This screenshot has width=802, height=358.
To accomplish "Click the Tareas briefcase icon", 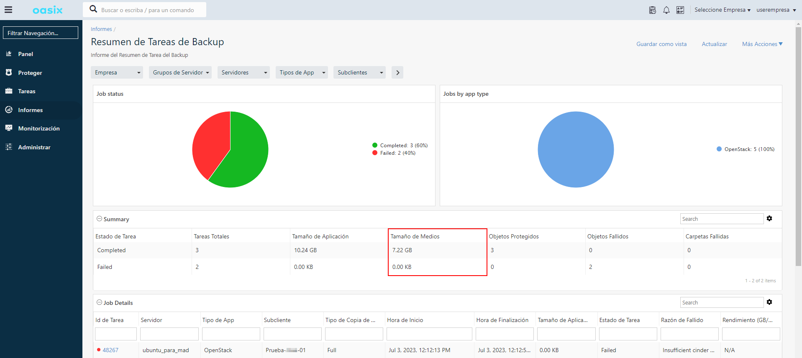I will click(9, 91).
